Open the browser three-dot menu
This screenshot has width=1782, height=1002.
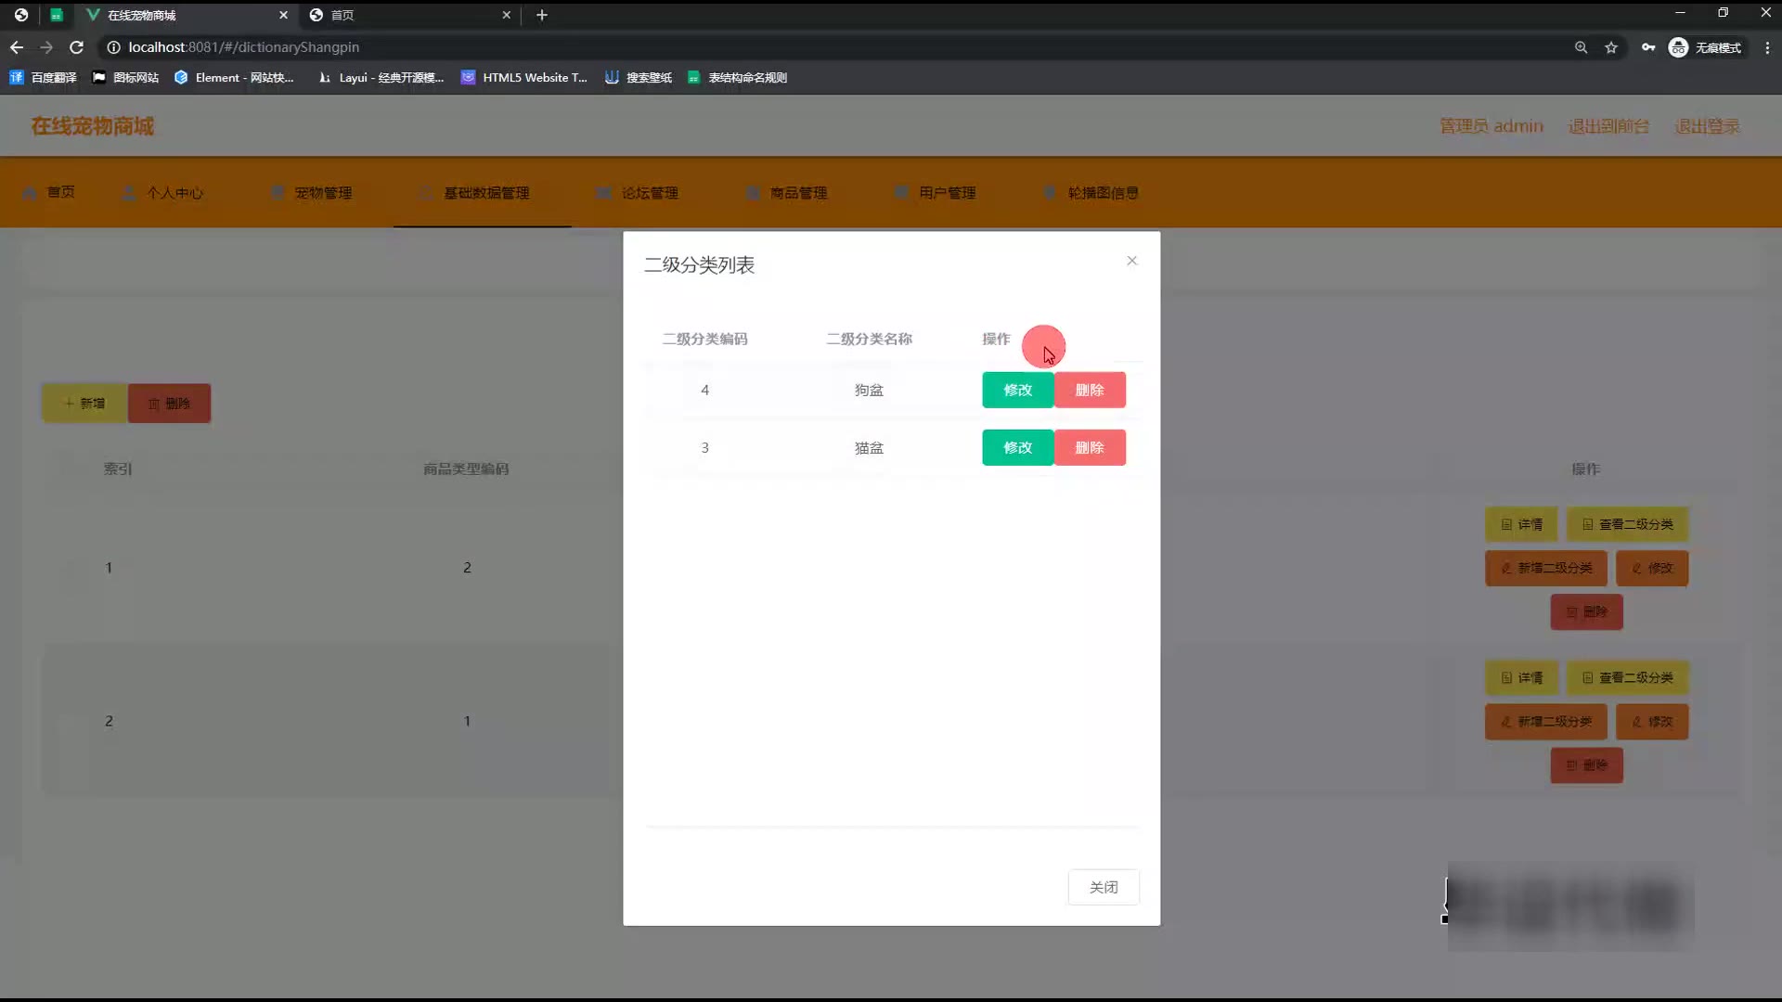pyautogui.click(x=1767, y=47)
